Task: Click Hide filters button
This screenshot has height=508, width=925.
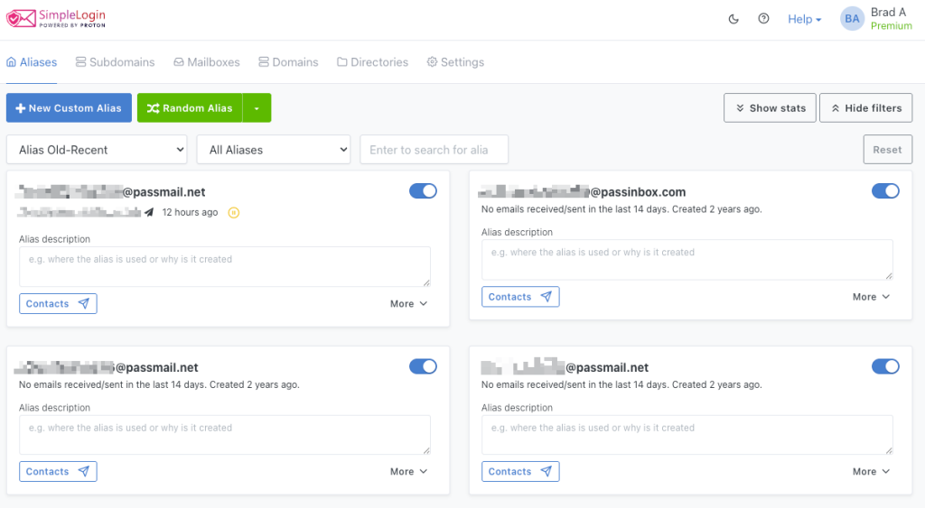Action: 866,108
